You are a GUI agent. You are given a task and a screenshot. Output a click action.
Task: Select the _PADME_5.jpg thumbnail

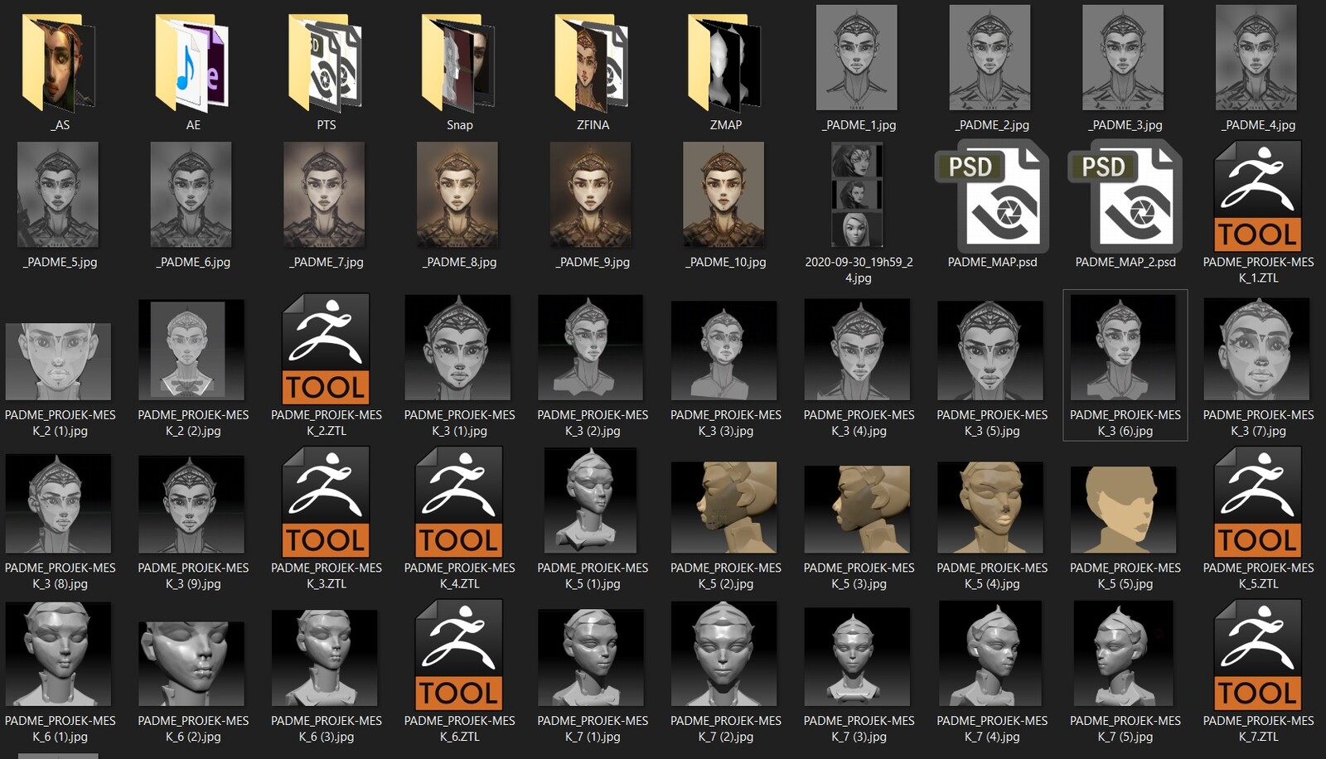tap(58, 195)
